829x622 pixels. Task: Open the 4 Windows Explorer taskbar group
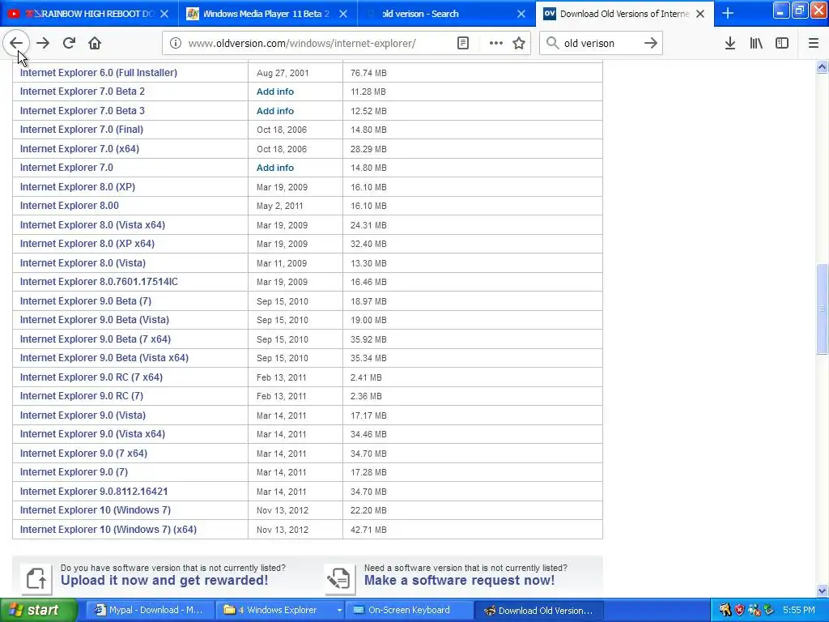279,611
